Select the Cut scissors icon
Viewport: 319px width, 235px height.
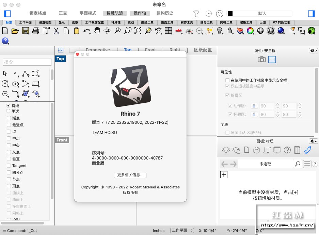pyautogui.click(x=56, y=31)
